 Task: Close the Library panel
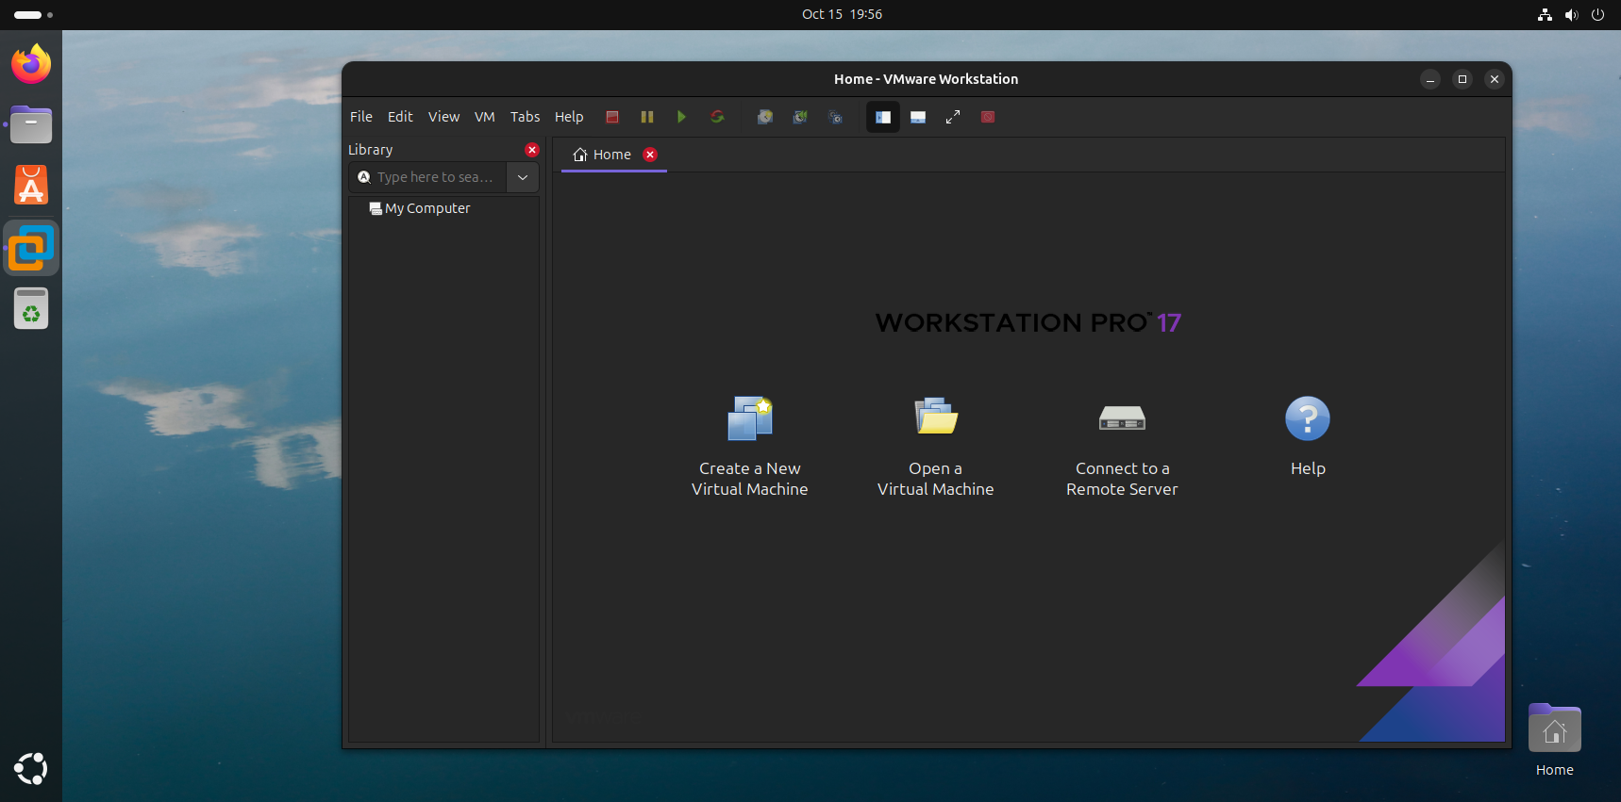(532, 150)
